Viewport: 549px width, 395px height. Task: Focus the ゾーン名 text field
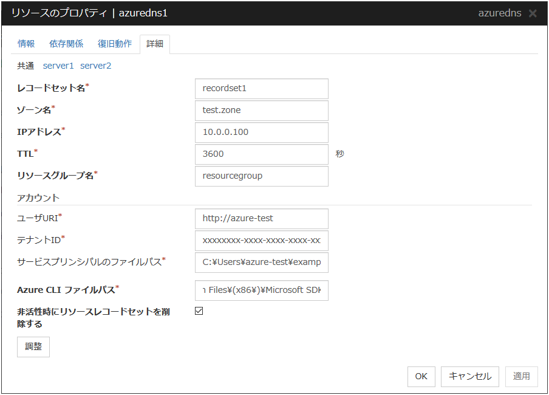click(261, 111)
